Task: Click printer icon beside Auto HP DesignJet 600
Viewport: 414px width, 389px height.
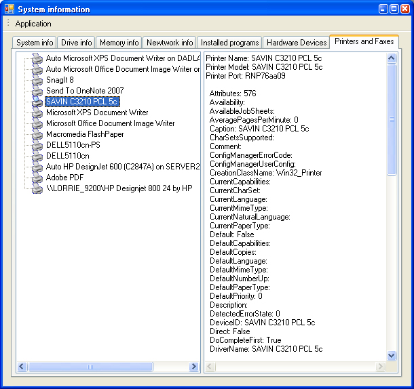Action: click(37, 167)
